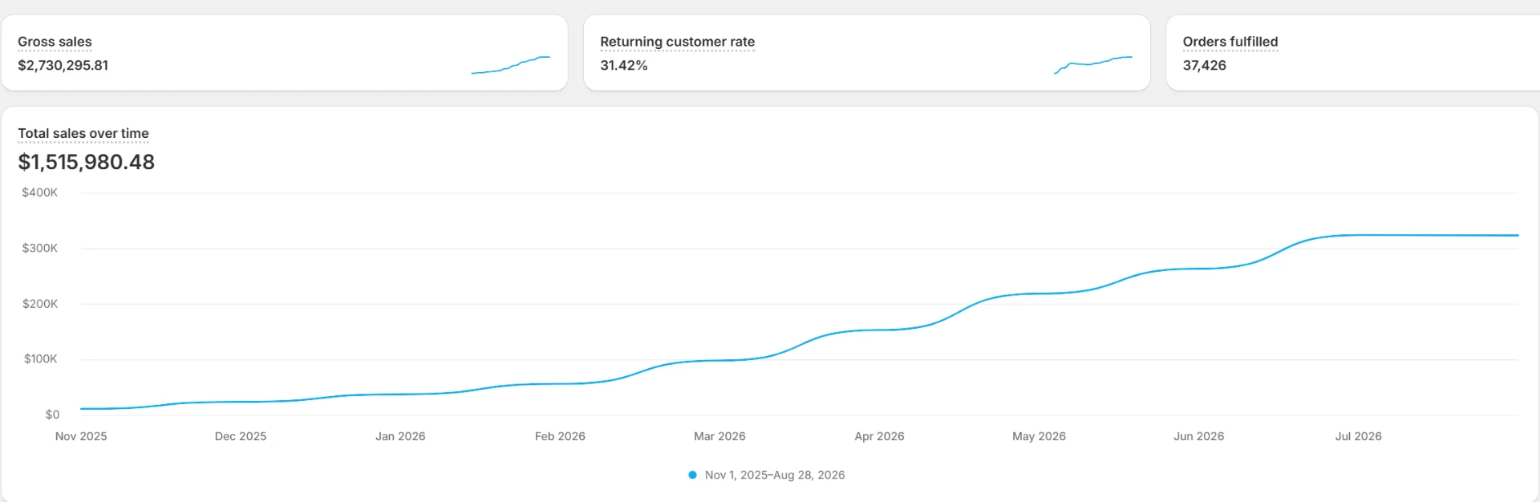The height and width of the screenshot is (502, 1540).
Task: Click the Dec 2025 axis label
Action: [x=241, y=436]
